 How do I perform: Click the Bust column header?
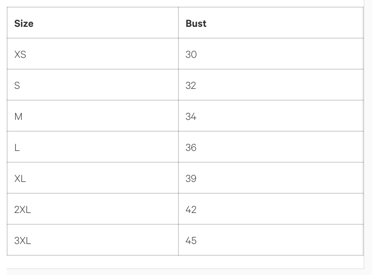tap(196, 23)
